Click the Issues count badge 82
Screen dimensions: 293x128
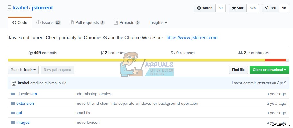click(58, 23)
